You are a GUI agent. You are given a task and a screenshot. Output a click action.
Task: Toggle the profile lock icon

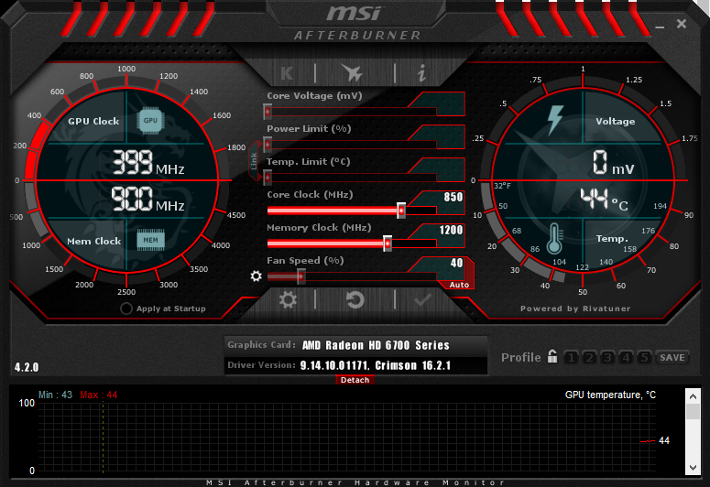click(552, 356)
